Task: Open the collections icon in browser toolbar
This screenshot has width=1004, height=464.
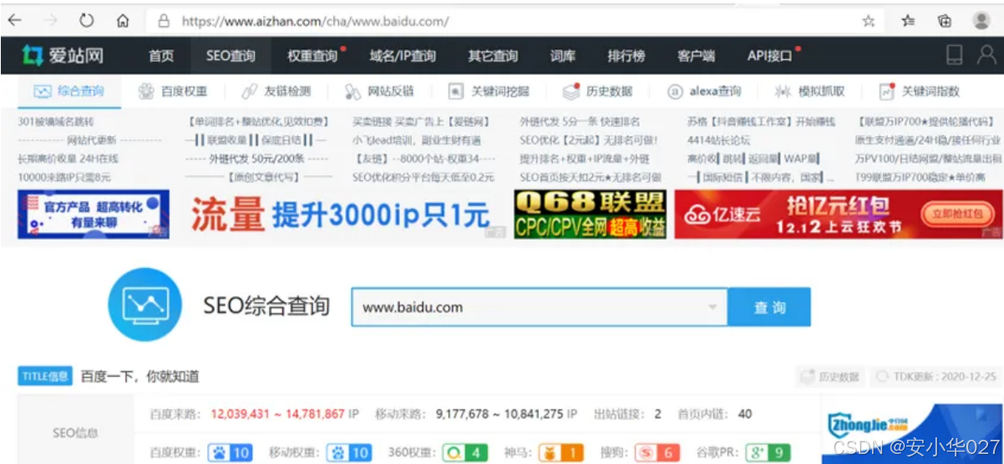Action: pos(945,21)
